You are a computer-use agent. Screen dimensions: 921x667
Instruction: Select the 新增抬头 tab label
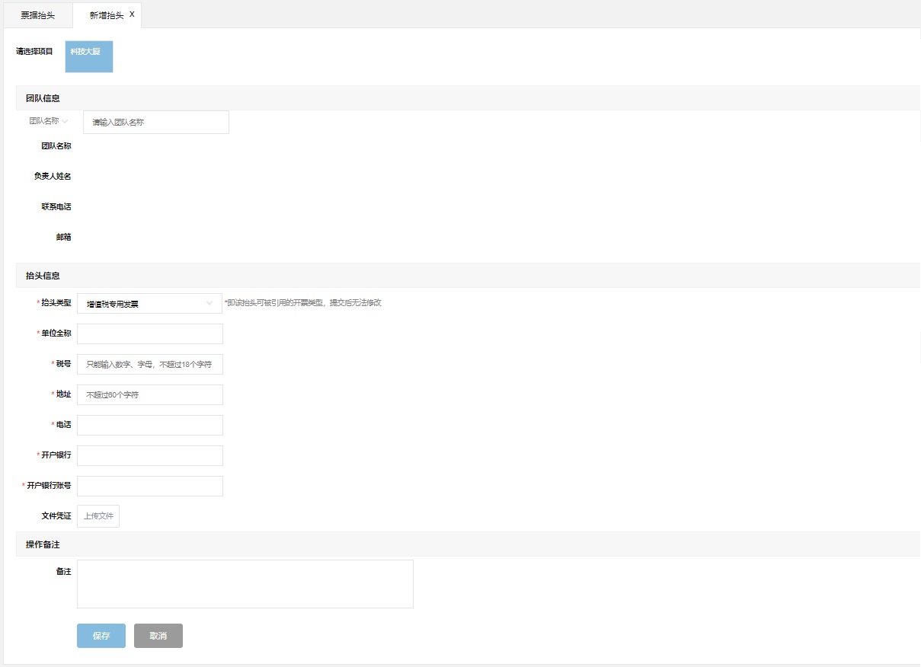(x=106, y=15)
